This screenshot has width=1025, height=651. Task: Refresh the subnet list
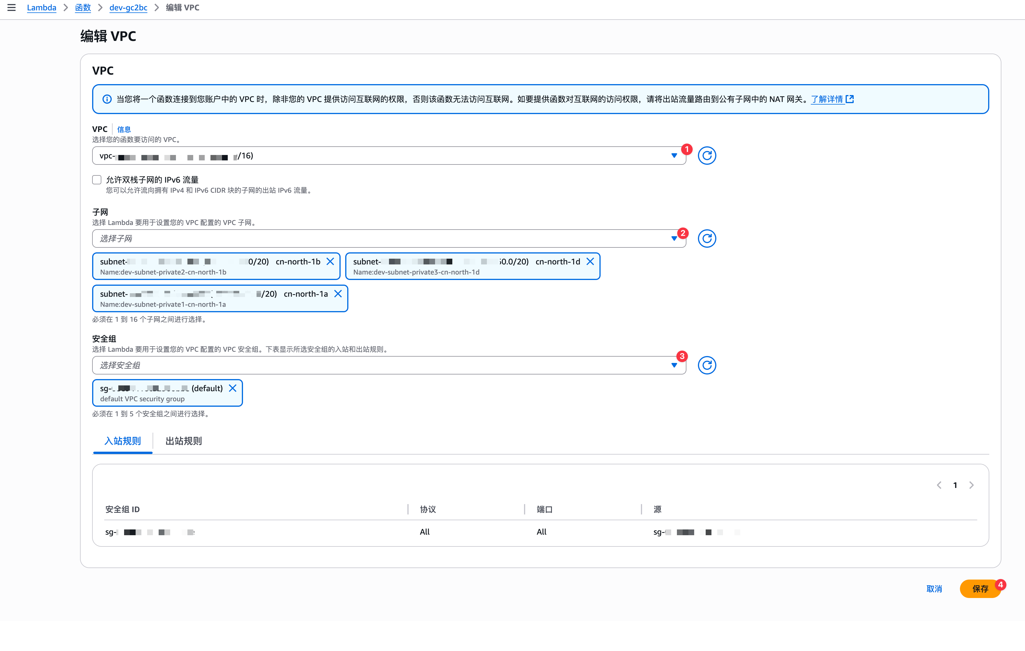click(707, 239)
